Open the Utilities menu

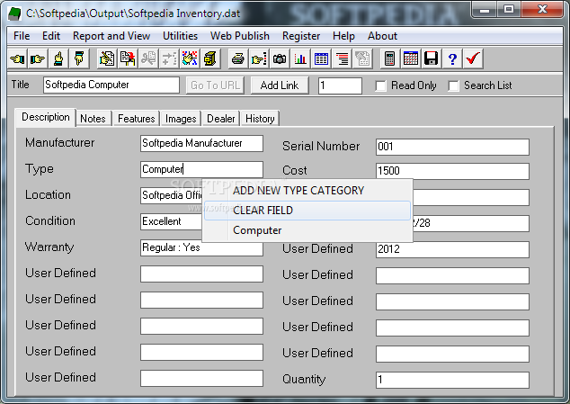tap(180, 36)
